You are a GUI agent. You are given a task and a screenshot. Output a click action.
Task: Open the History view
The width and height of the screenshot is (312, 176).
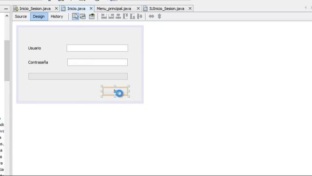[57, 17]
